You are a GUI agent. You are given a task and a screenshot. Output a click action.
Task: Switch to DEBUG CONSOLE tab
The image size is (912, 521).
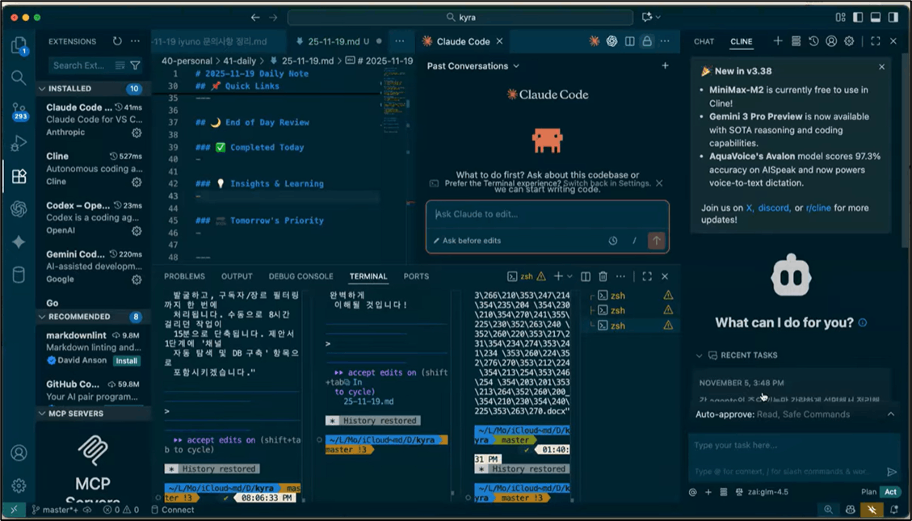(300, 276)
